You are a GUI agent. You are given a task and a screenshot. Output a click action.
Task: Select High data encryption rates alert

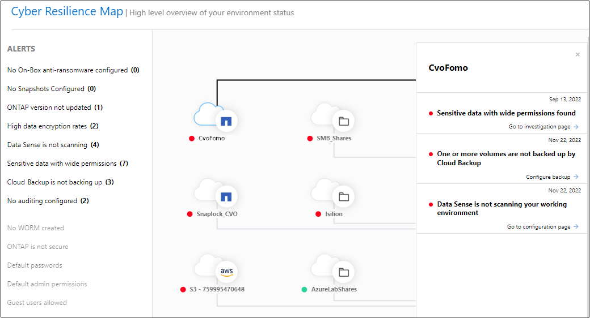point(53,126)
